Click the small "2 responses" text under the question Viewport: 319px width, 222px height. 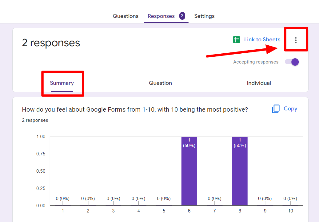35,120
